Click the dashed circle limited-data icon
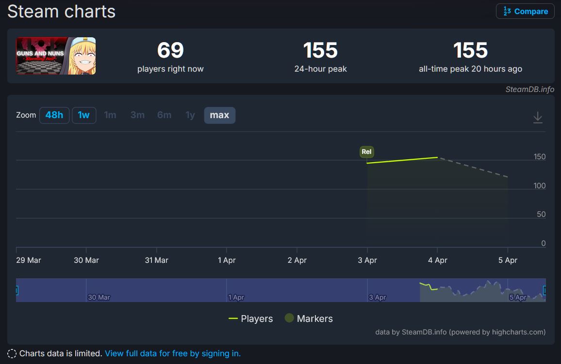This screenshot has height=364, width=561. (x=12, y=353)
